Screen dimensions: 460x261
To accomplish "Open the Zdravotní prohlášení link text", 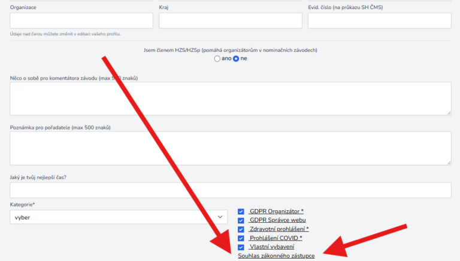I will [x=279, y=229].
